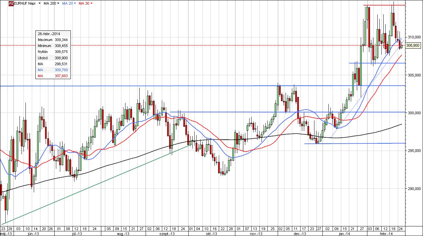Expand the red MA 30 dropdown
423x236 pixels.
tap(91, 3)
